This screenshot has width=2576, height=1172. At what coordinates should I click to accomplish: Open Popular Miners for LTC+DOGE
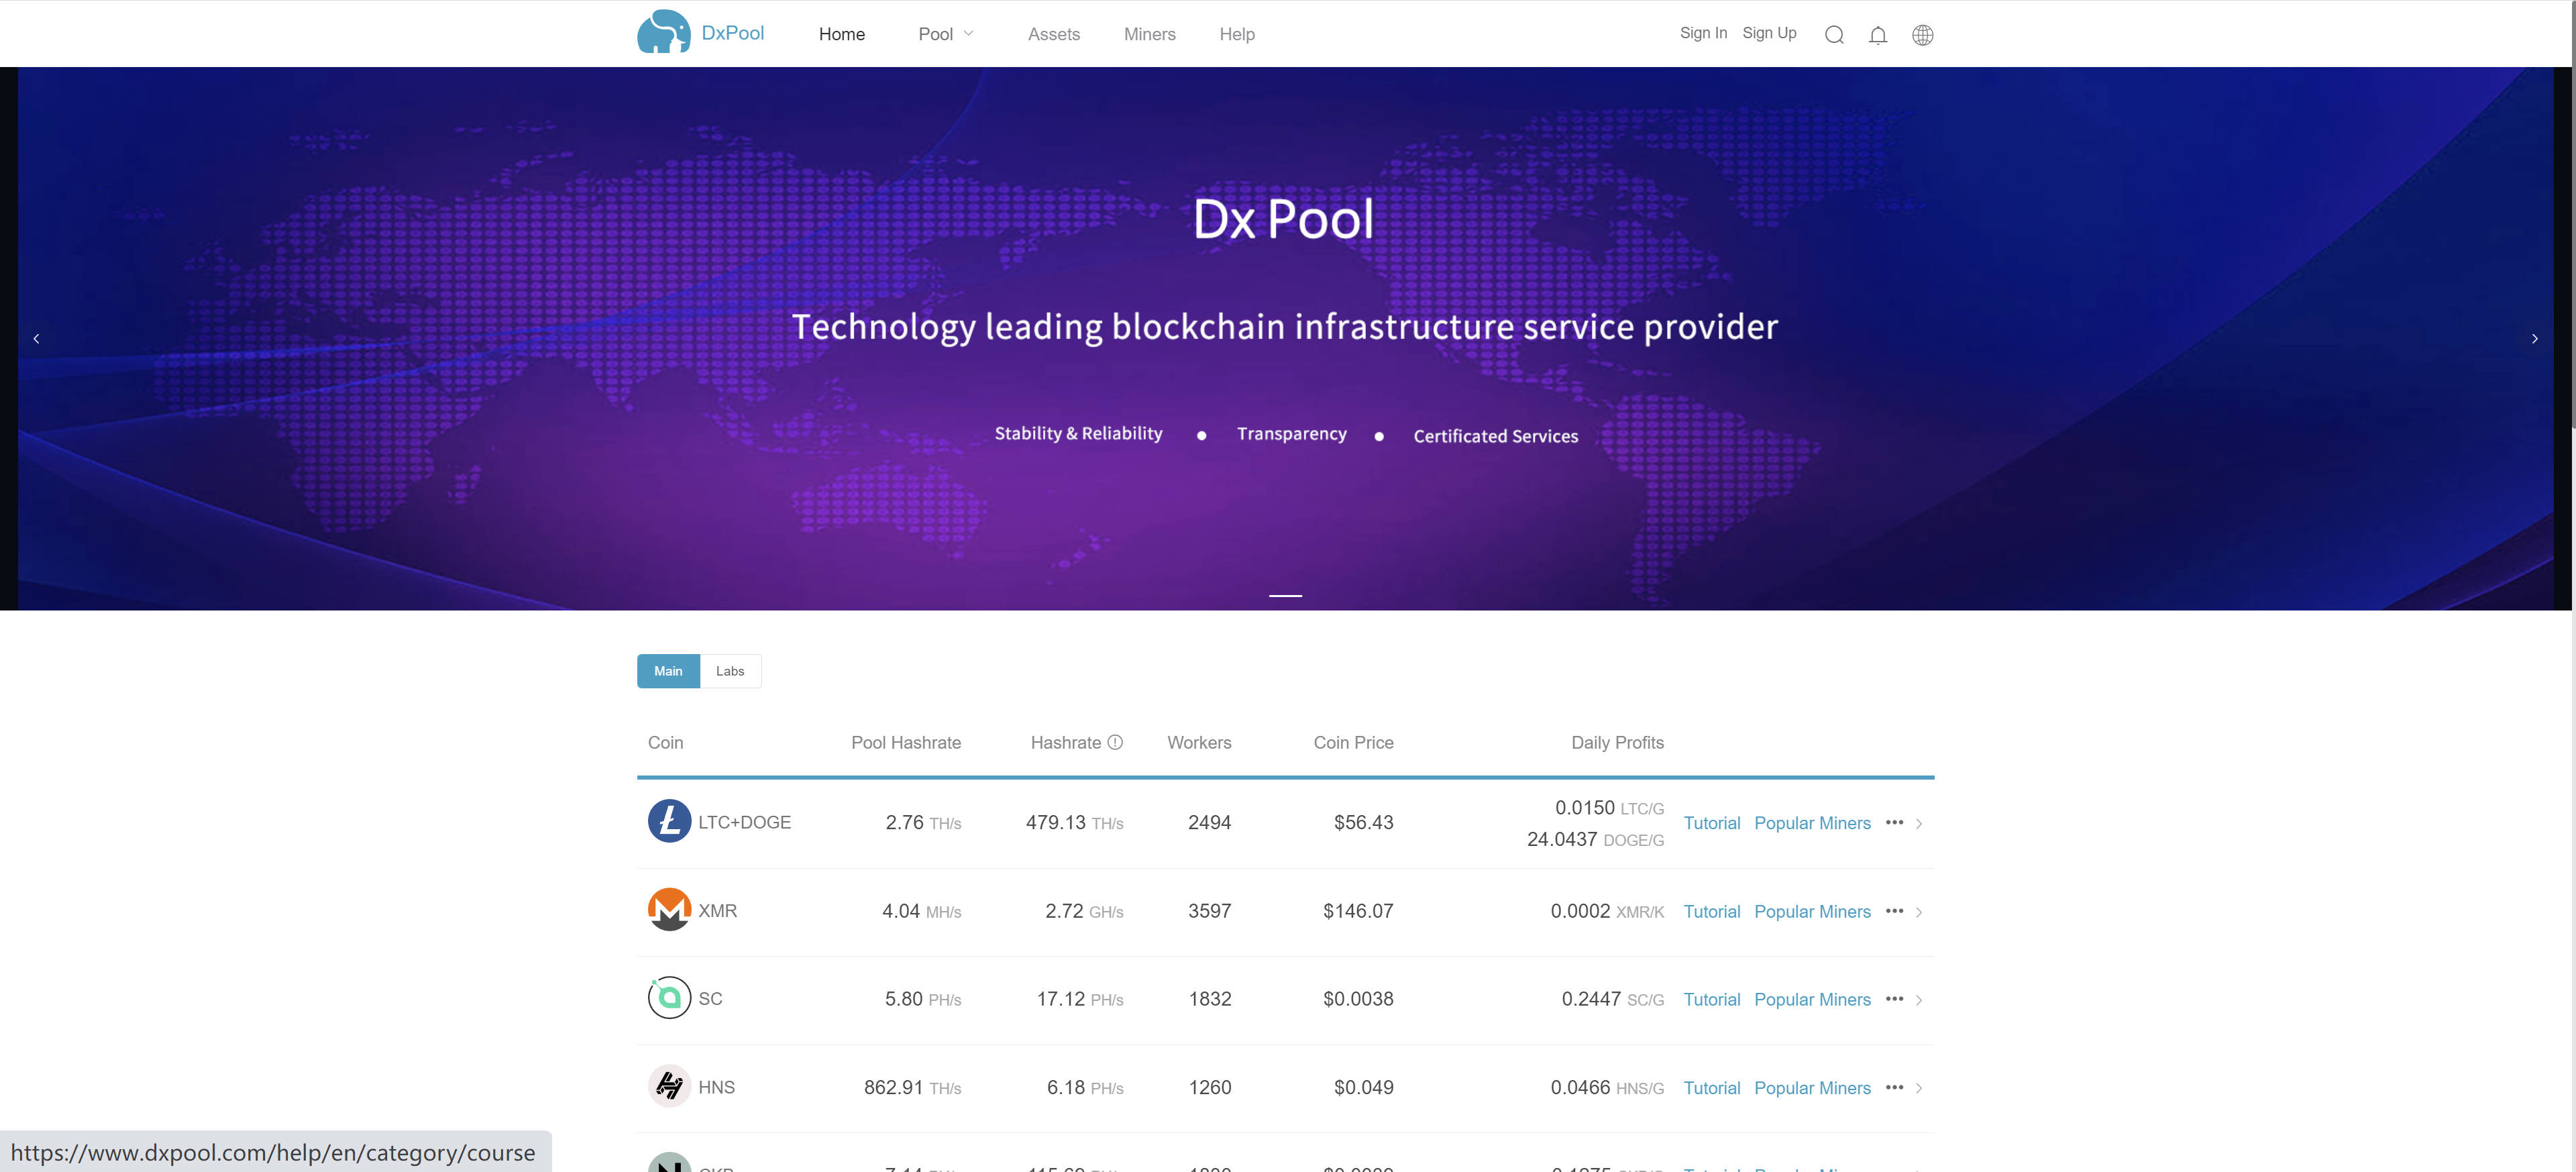pyautogui.click(x=1812, y=823)
